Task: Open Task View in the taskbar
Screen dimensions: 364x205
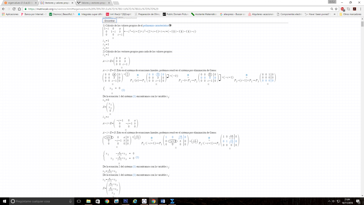Action: (79, 201)
